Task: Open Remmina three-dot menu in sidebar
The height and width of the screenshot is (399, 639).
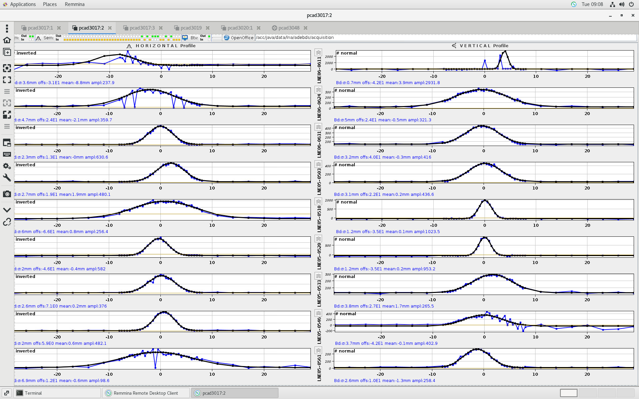Action: (x=7, y=28)
